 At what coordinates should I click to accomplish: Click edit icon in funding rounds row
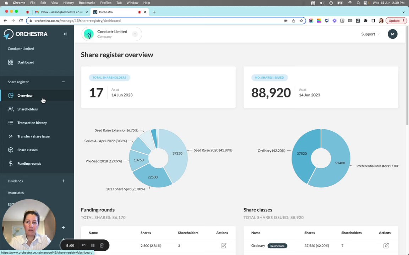[224, 246]
